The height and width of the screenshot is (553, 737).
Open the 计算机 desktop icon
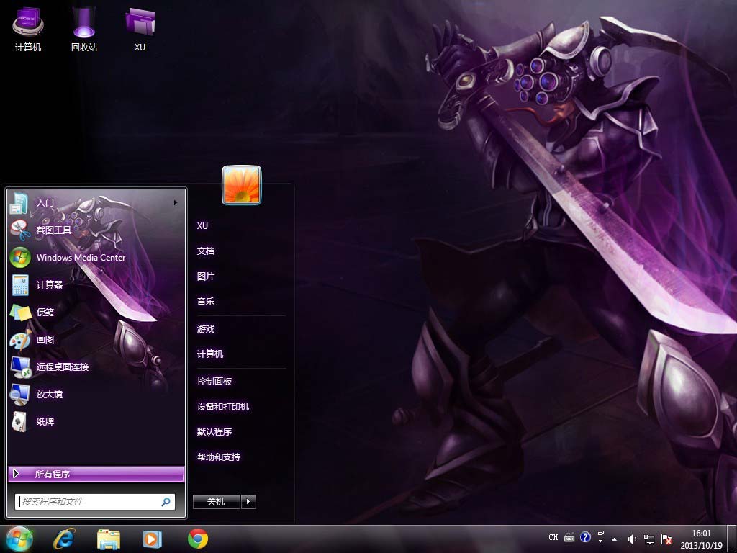28,25
